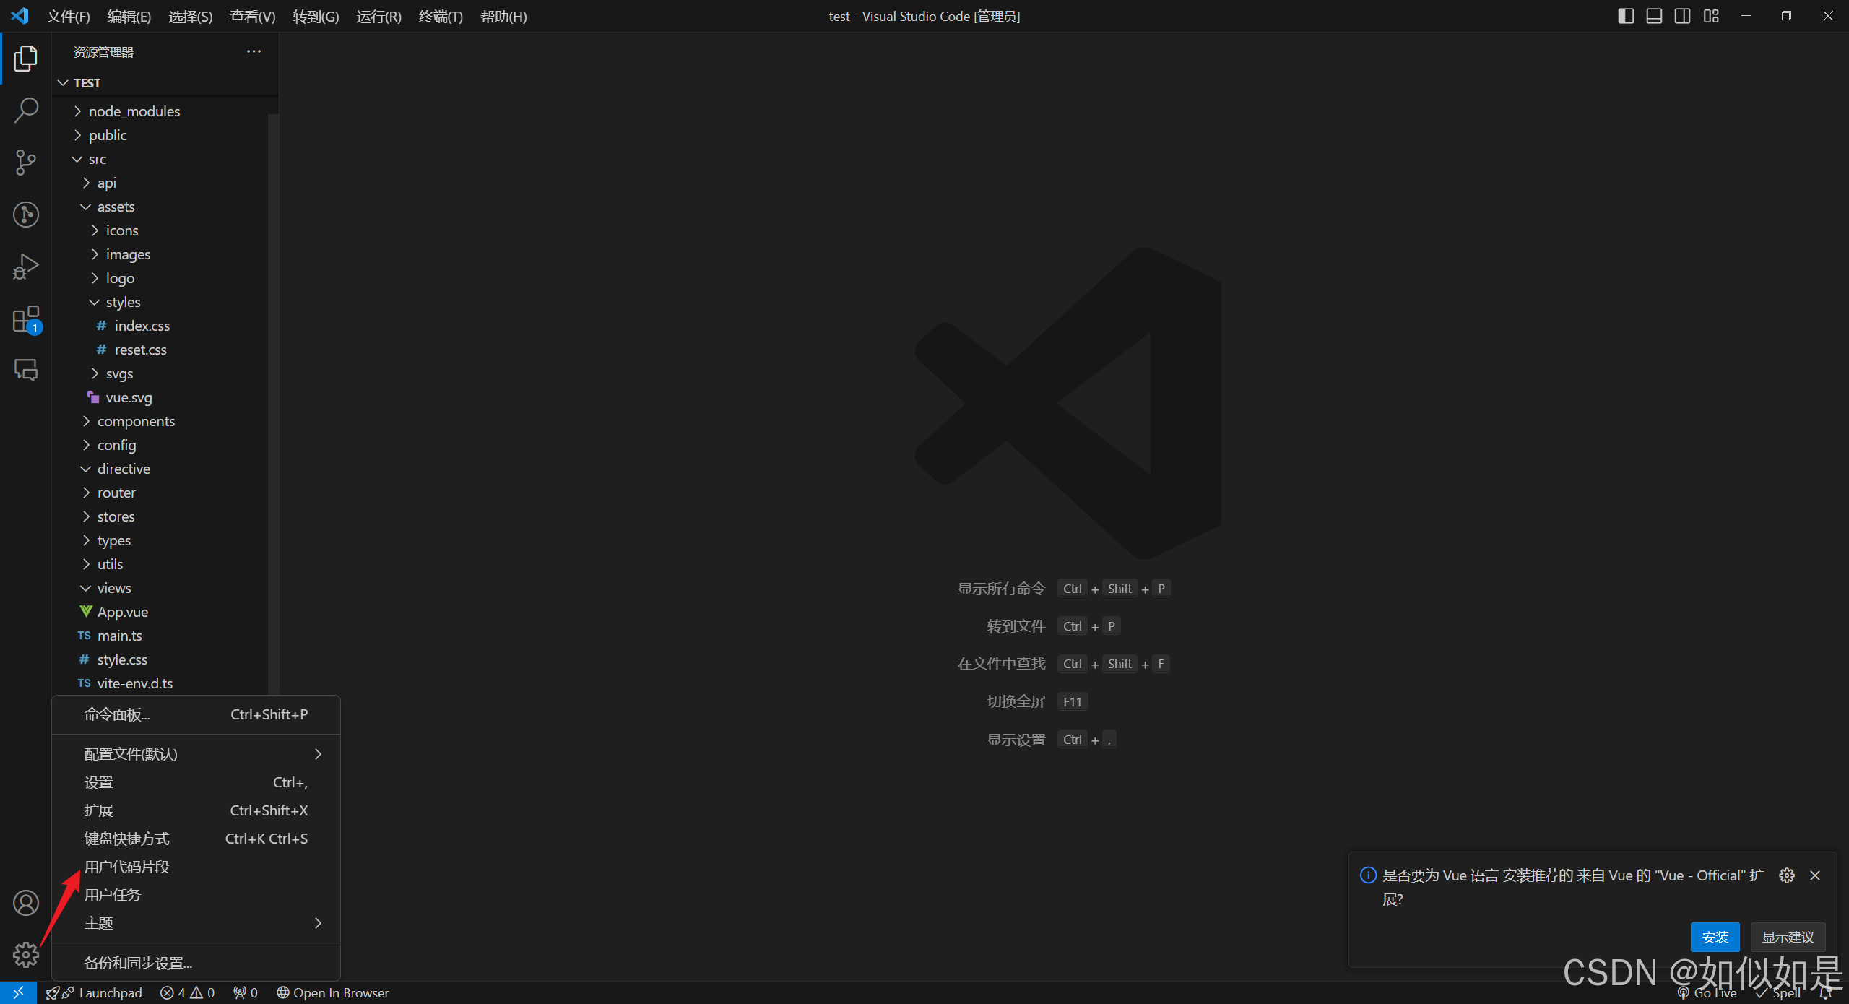Open the 终端(T) menu

441,16
